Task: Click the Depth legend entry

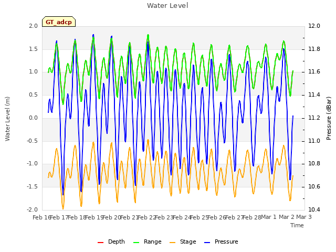Action: click(111, 241)
